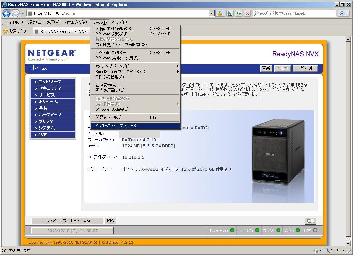Expand the ネットワーク sidebar section
The image size is (353, 255).
click(53, 82)
